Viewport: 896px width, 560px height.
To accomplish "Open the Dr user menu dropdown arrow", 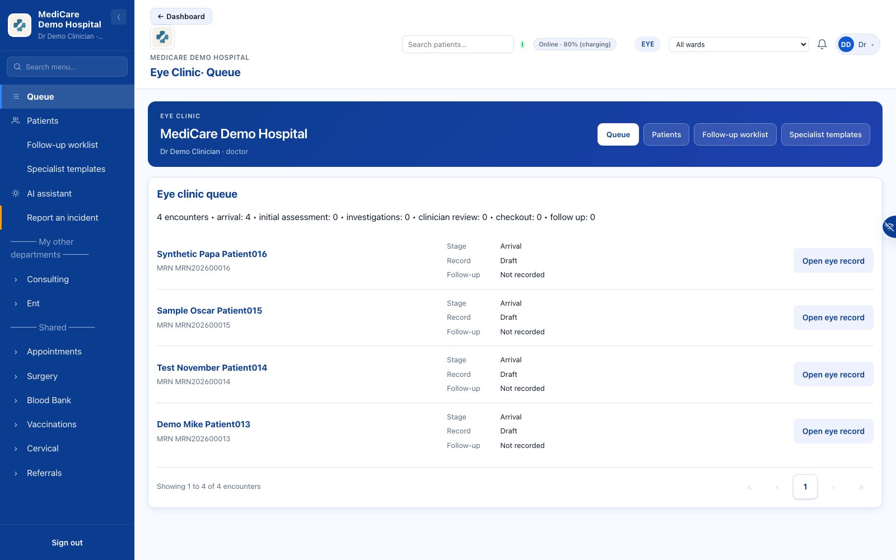I will tap(872, 45).
